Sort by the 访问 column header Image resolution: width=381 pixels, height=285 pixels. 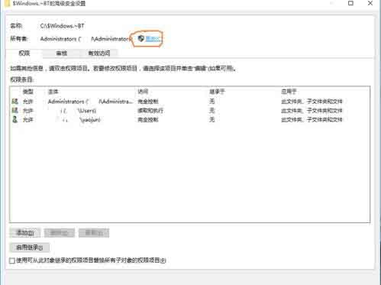coord(143,92)
